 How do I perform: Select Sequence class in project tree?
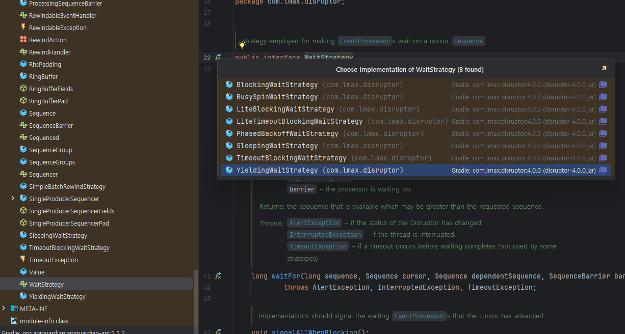(42, 113)
